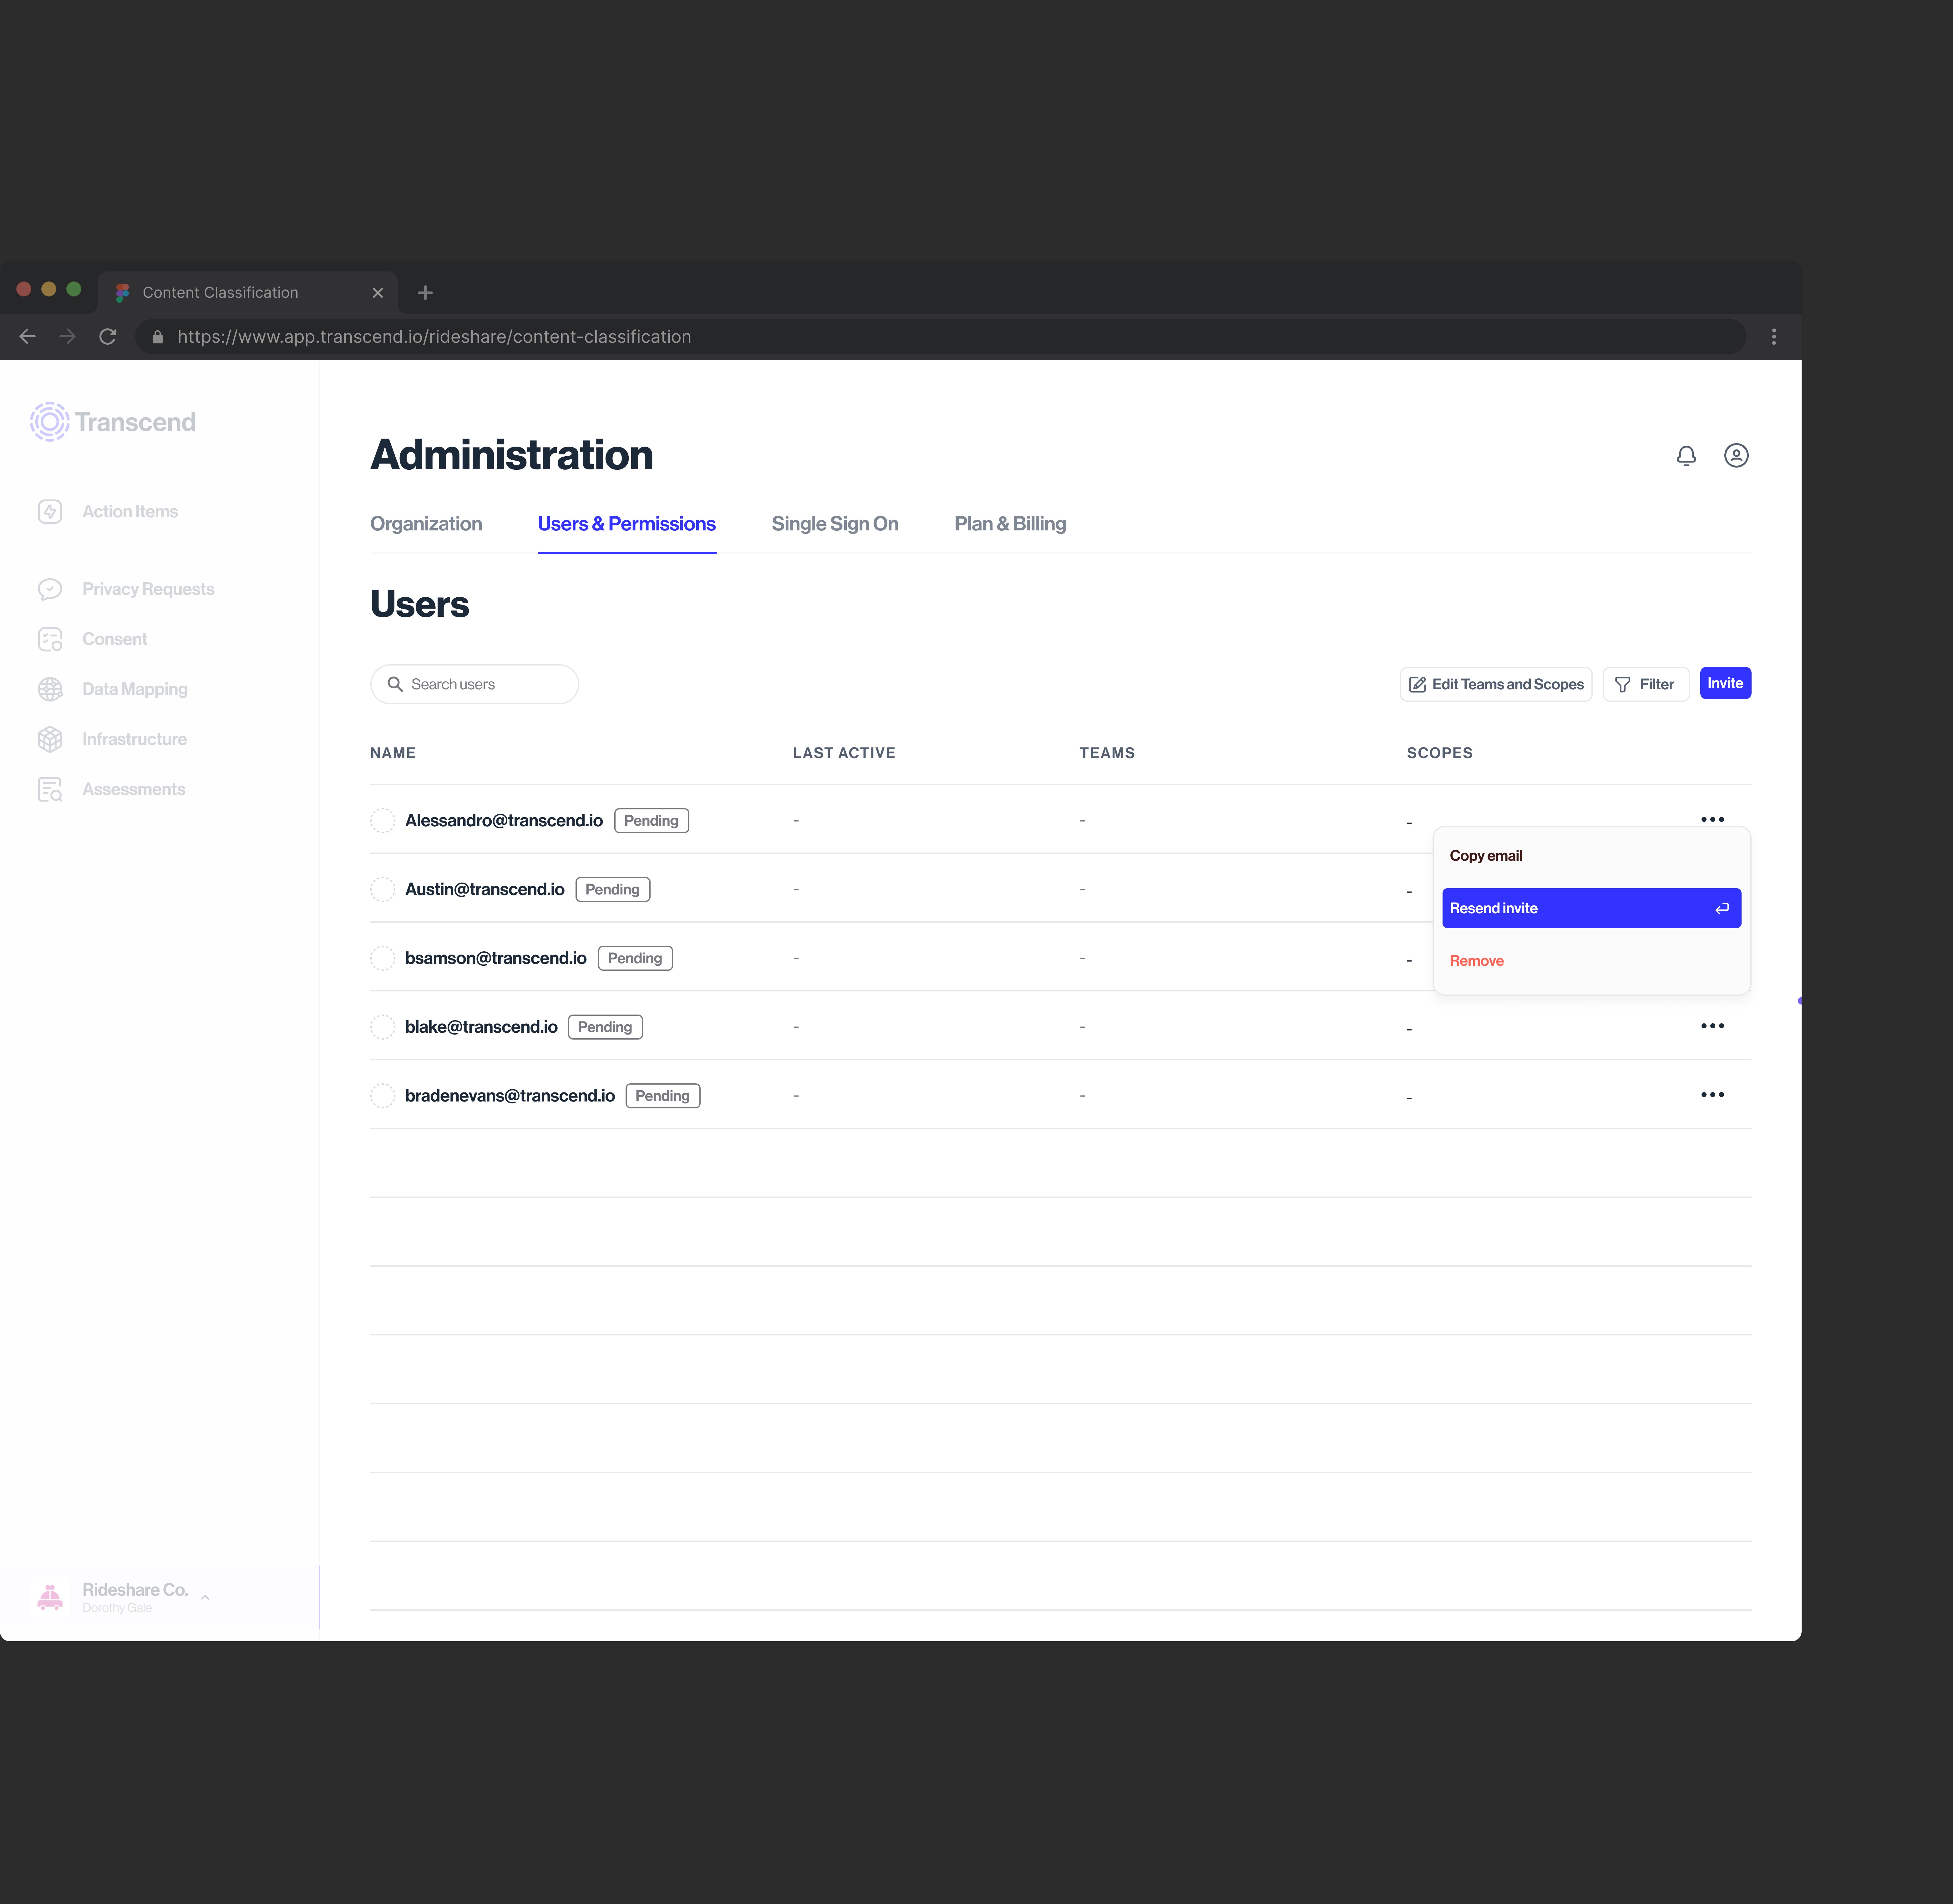Screen dimensions: 1953x1904
Task: Open the Infrastructure cube icon
Action: [x=50, y=739]
